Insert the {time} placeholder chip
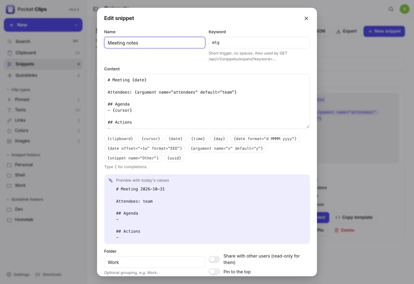The width and height of the screenshot is (414, 284). [x=198, y=139]
